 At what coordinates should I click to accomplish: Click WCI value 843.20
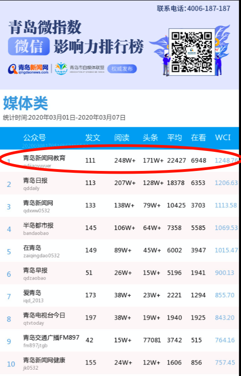point(225,318)
